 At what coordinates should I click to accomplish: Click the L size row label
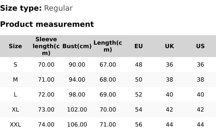coord(15,95)
